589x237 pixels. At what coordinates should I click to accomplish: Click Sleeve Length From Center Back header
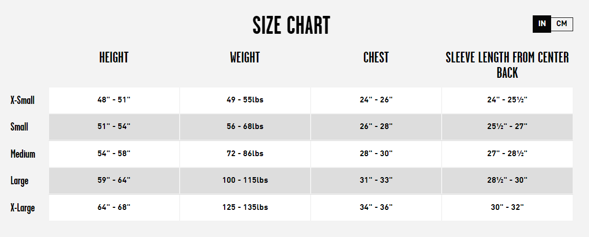pyautogui.click(x=507, y=65)
